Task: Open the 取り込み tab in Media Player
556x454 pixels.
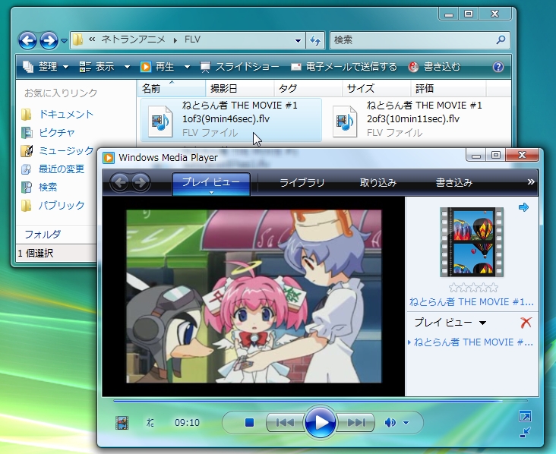Action: 378,183
